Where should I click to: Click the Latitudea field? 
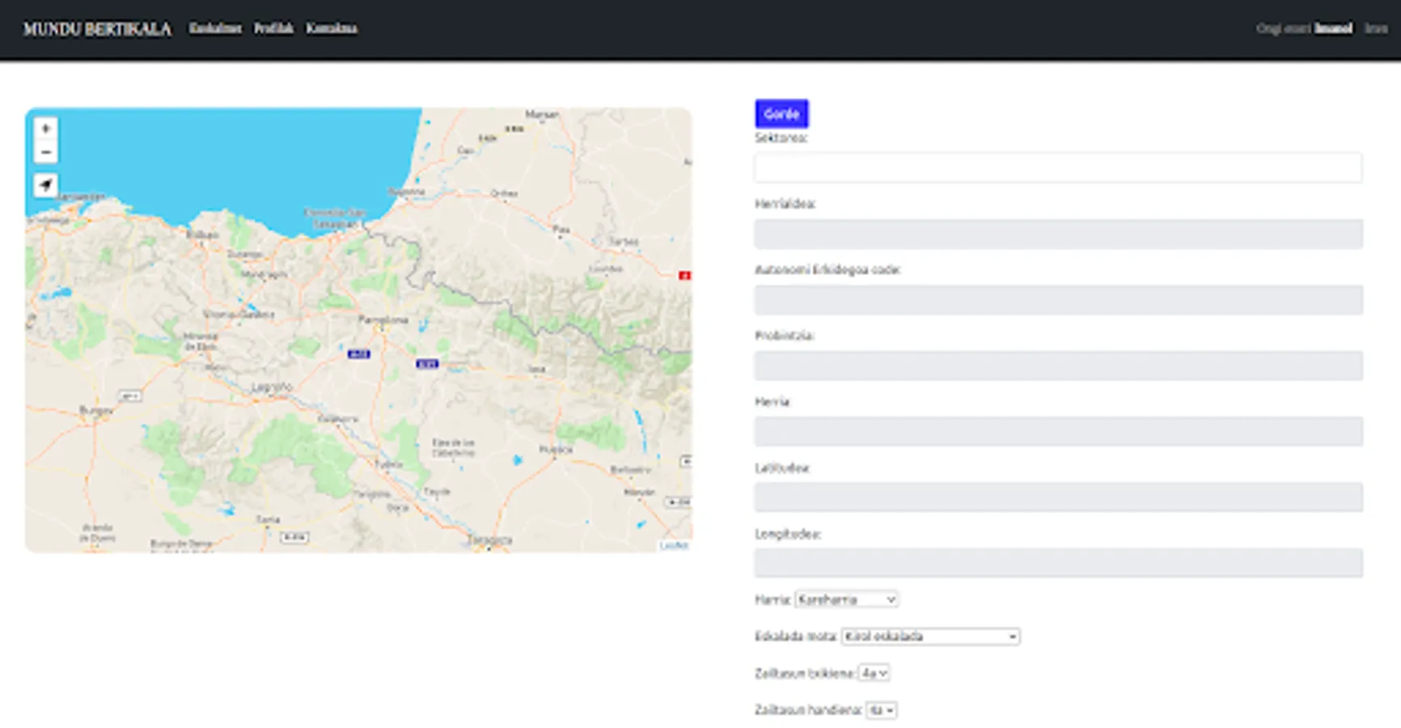1058,497
